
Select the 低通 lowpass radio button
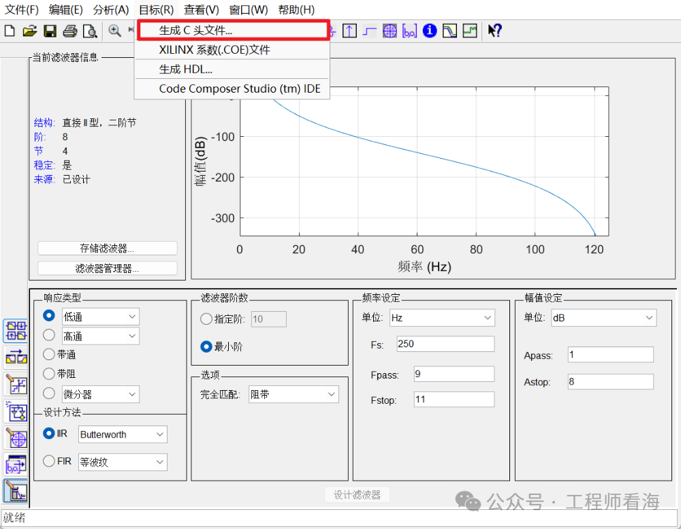[x=49, y=316]
